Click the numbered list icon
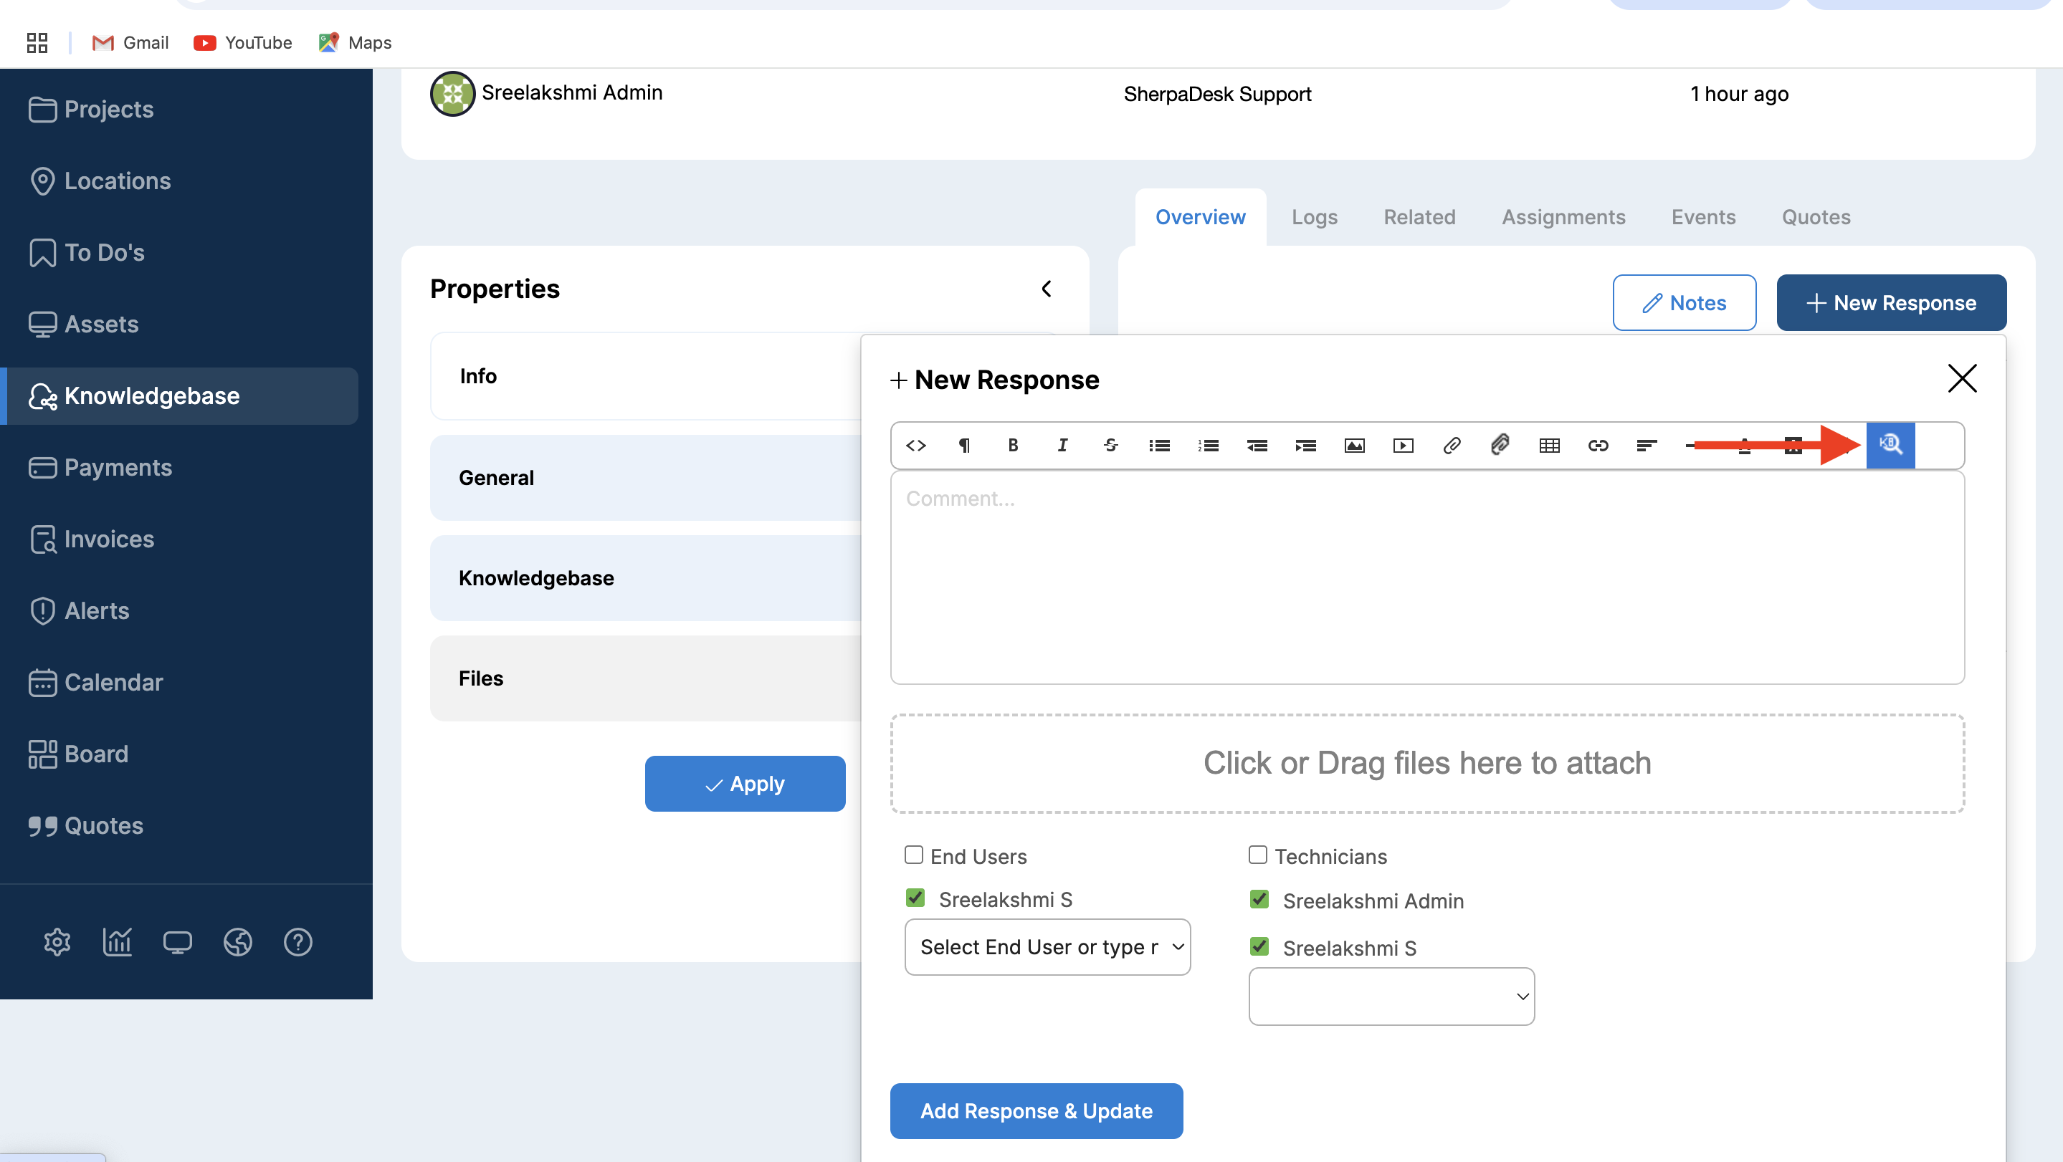 [x=1209, y=445]
